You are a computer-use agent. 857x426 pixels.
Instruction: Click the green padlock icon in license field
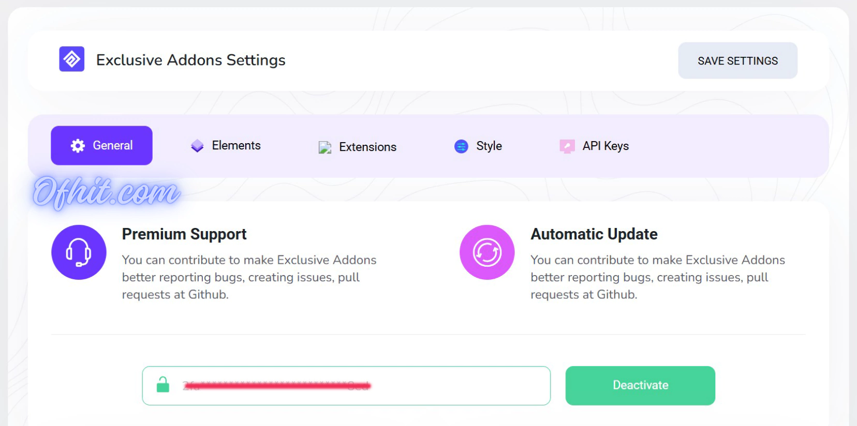[163, 385]
